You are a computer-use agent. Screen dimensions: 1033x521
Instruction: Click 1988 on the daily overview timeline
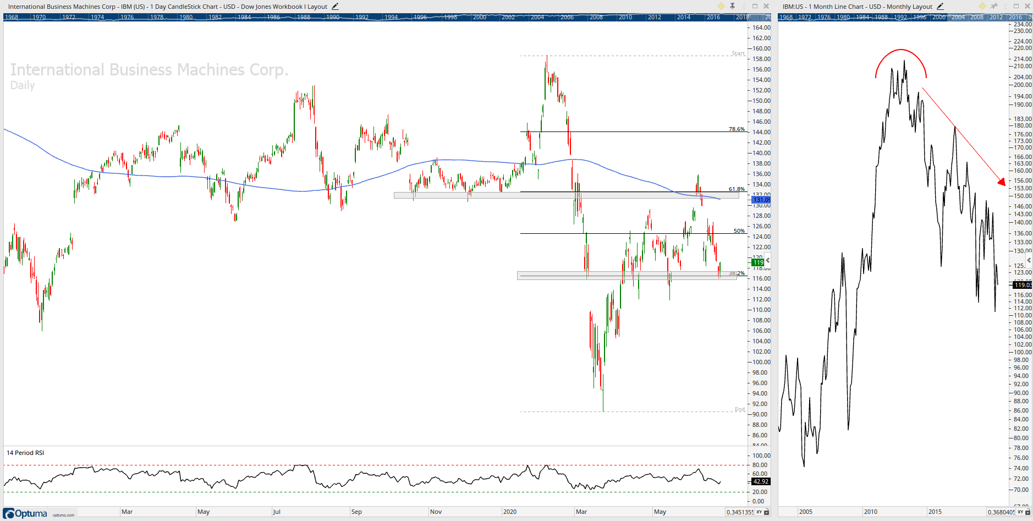point(304,17)
